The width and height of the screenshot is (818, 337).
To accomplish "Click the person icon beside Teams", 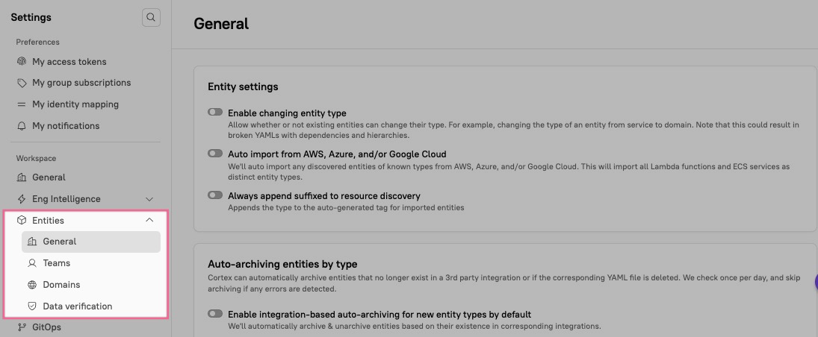I will (x=32, y=263).
